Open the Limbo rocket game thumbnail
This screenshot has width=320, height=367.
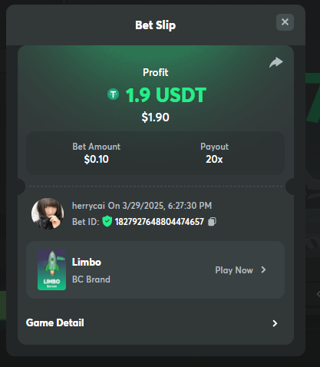coord(52,270)
